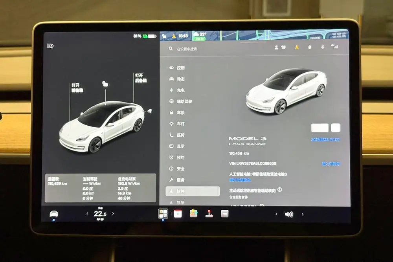Lower volume with the left arrow

(276, 214)
